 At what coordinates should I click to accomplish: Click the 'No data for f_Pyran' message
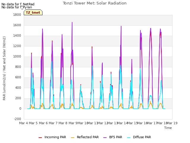pos(17,7)
